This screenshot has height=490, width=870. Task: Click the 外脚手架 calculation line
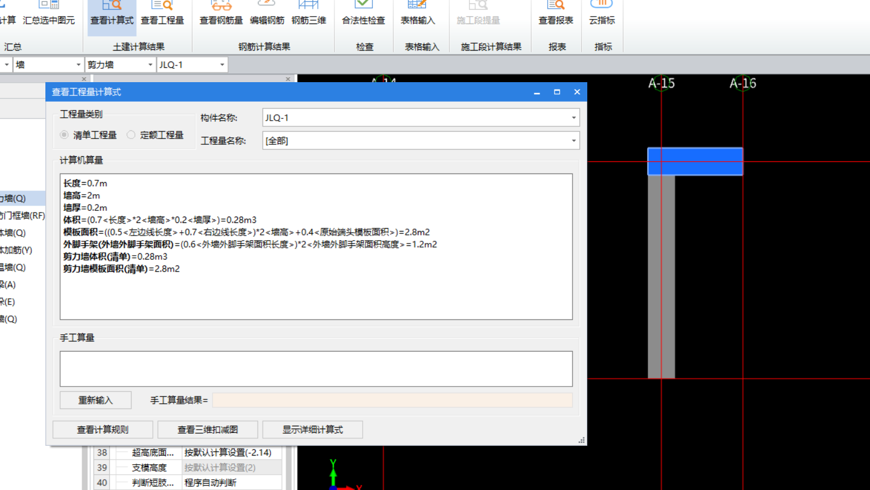[250, 244]
